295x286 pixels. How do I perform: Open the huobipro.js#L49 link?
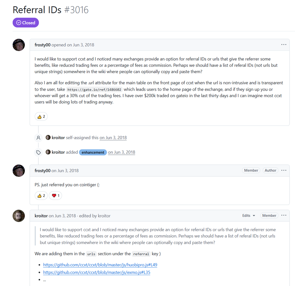click(100, 265)
